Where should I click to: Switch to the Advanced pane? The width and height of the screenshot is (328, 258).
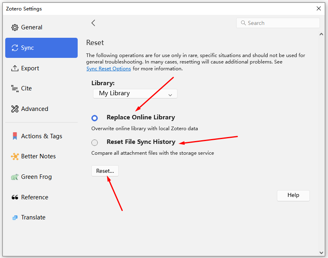(x=41, y=109)
